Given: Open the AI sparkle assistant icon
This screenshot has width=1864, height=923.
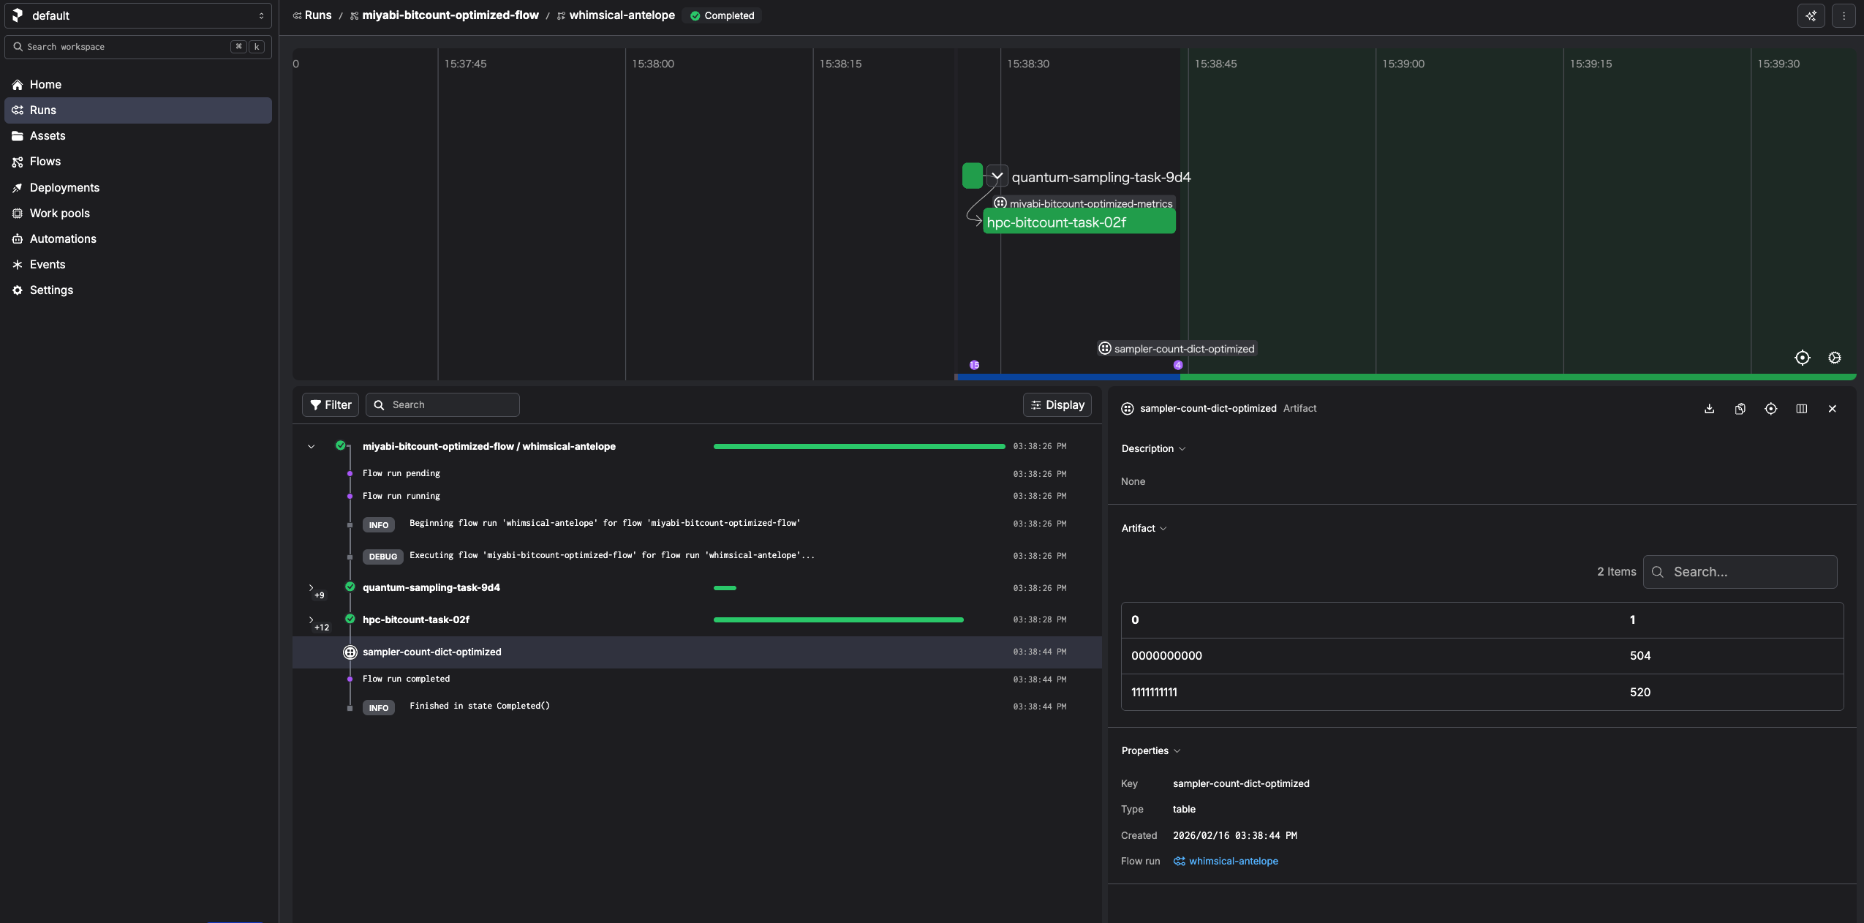Looking at the screenshot, I should coord(1811,15).
